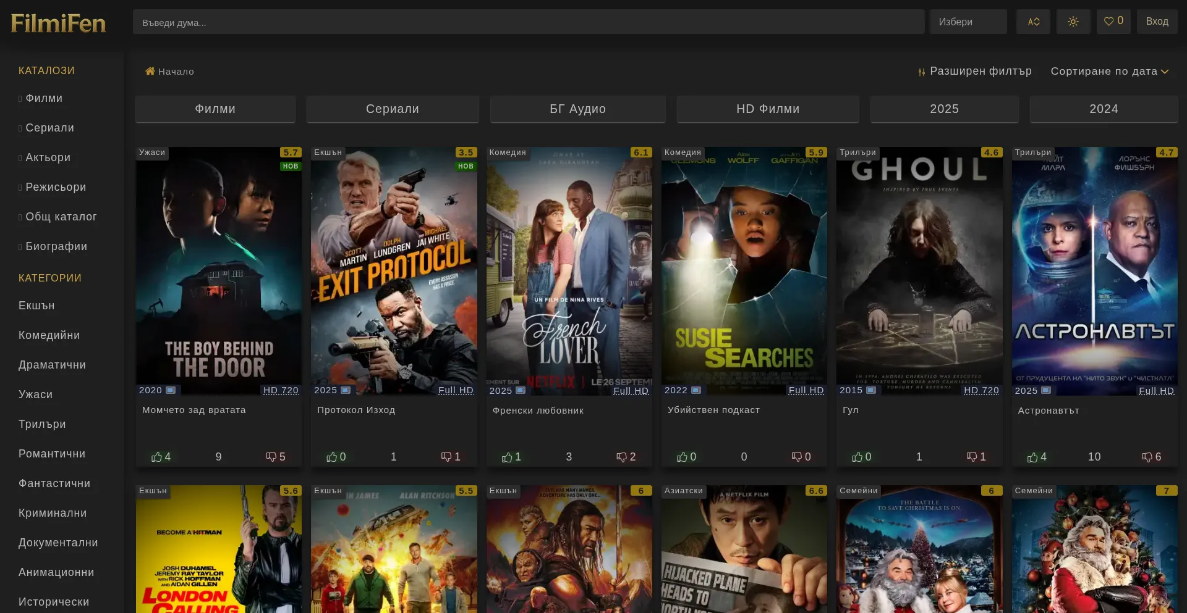
Task: Open the Разширен филтър filter panel
Action: click(x=975, y=72)
